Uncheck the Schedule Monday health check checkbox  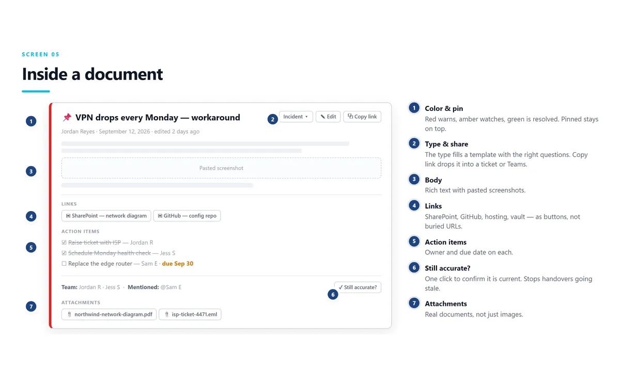click(64, 253)
